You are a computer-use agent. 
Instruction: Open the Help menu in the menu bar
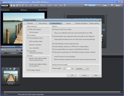click(x=61, y=5)
